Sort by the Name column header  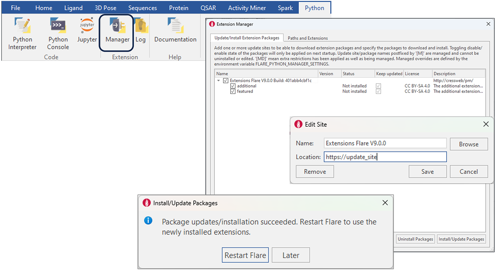click(x=267, y=74)
